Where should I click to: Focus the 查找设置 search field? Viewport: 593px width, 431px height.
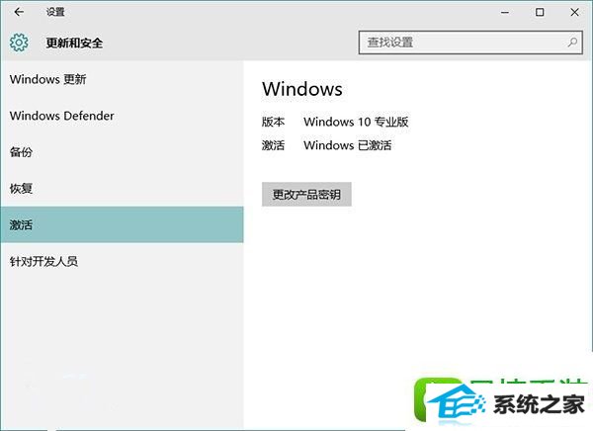pos(470,43)
